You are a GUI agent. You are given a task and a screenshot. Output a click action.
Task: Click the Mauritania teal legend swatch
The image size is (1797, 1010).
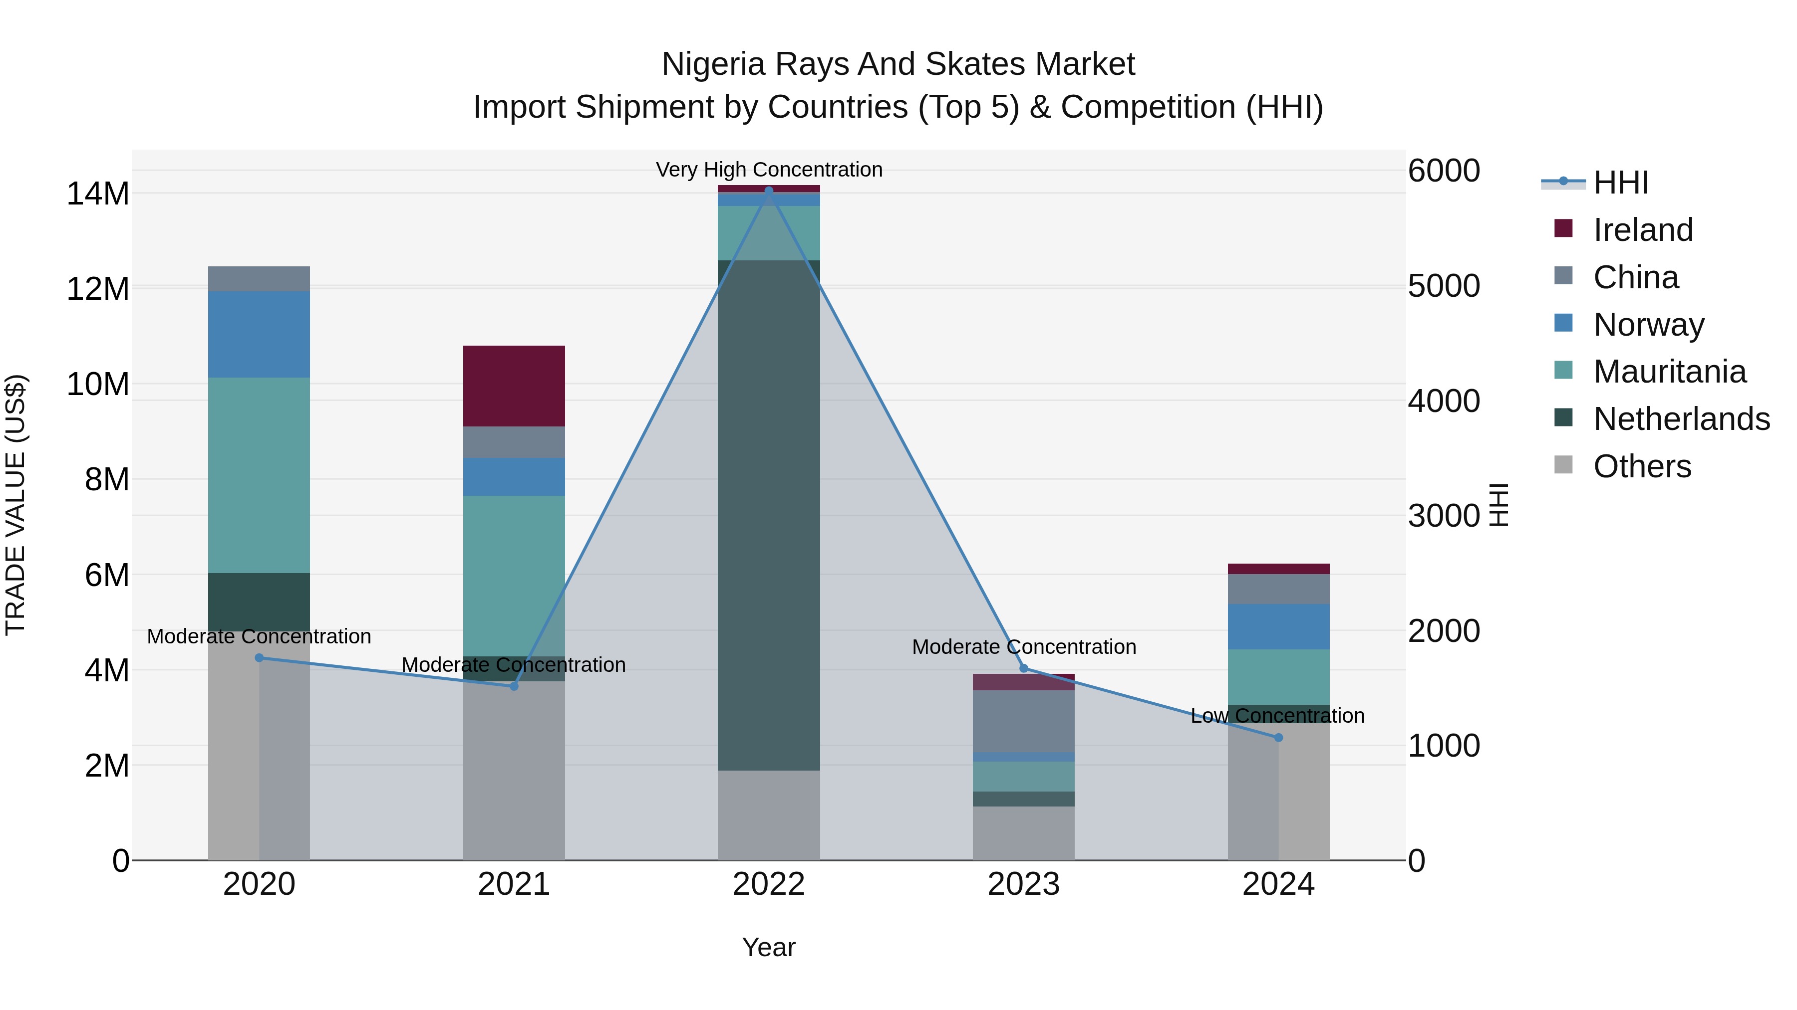pos(1563,370)
